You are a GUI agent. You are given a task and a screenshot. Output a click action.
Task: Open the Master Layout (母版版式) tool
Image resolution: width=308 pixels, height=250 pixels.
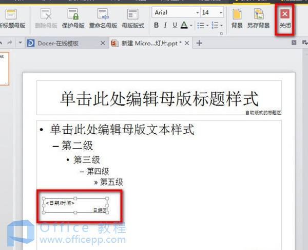tap(133, 18)
